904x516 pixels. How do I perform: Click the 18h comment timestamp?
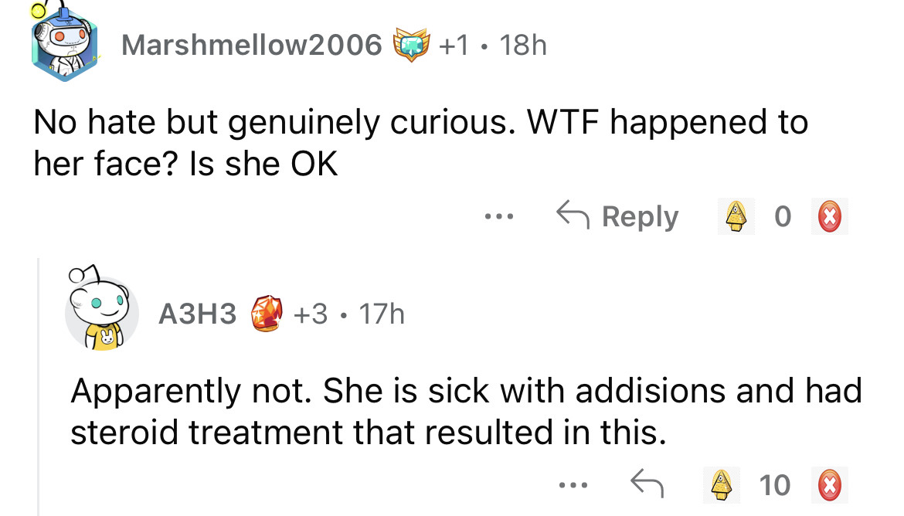[522, 46]
